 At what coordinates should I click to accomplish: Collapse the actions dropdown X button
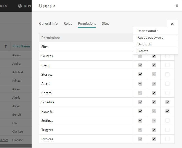click(x=172, y=24)
